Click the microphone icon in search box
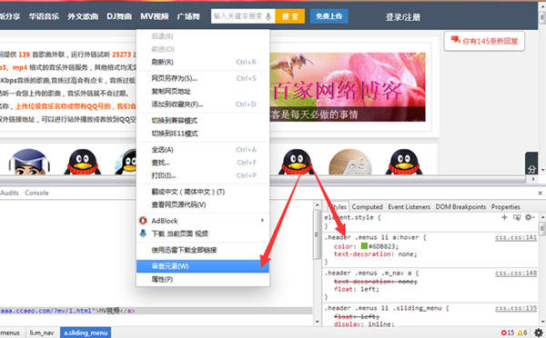 [268, 16]
